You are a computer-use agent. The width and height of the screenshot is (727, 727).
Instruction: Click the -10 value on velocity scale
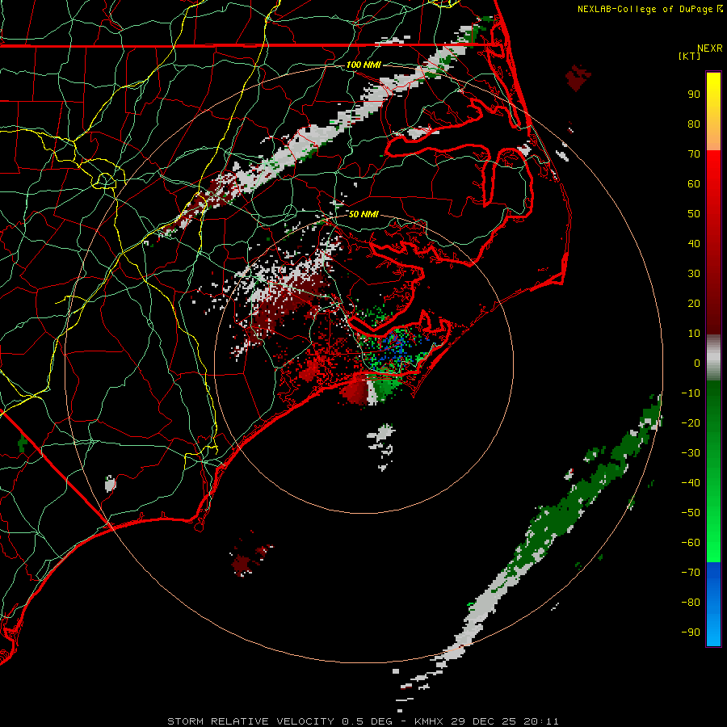click(x=691, y=393)
